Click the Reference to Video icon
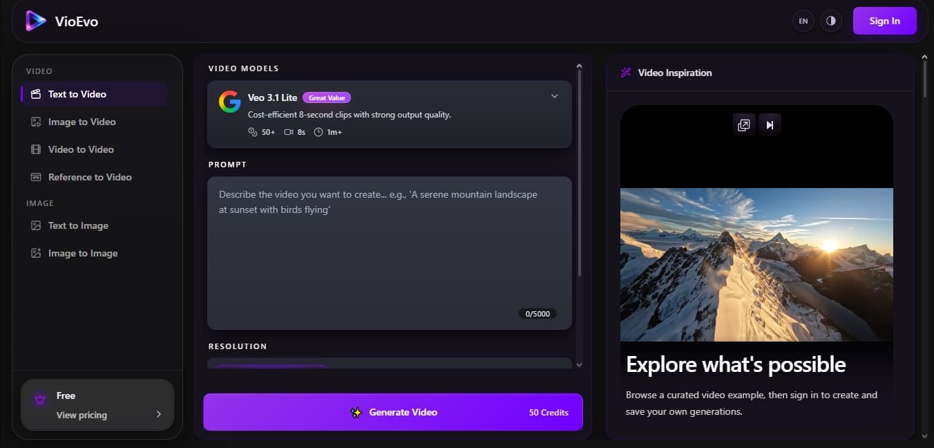 pyautogui.click(x=36, y=177)
